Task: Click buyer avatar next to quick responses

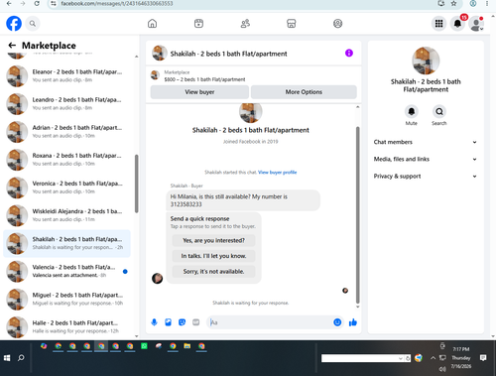Action: tap(157, 278)
